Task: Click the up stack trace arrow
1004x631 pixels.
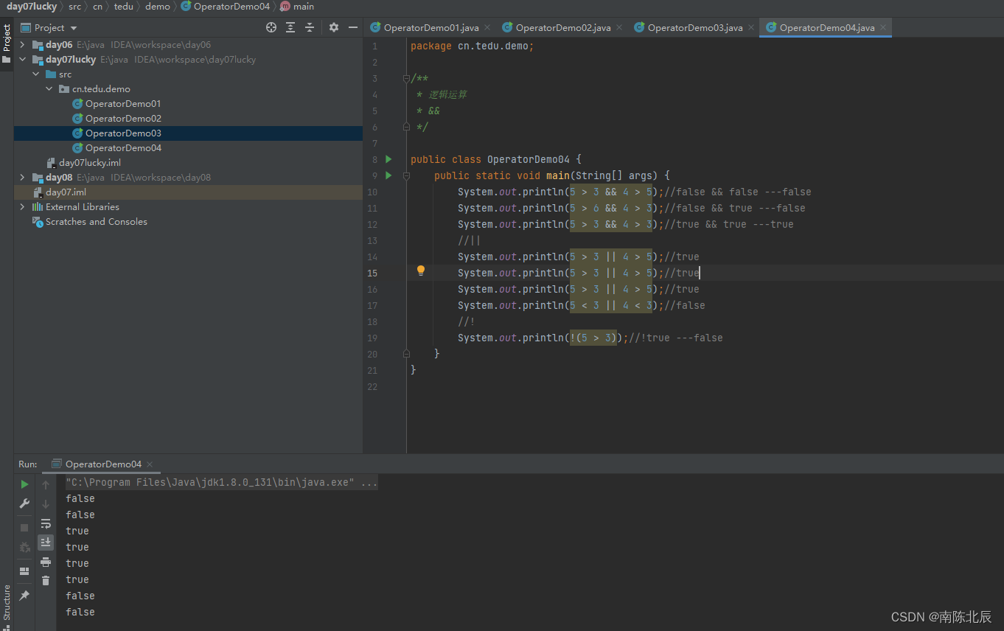Action: (46, 485)
